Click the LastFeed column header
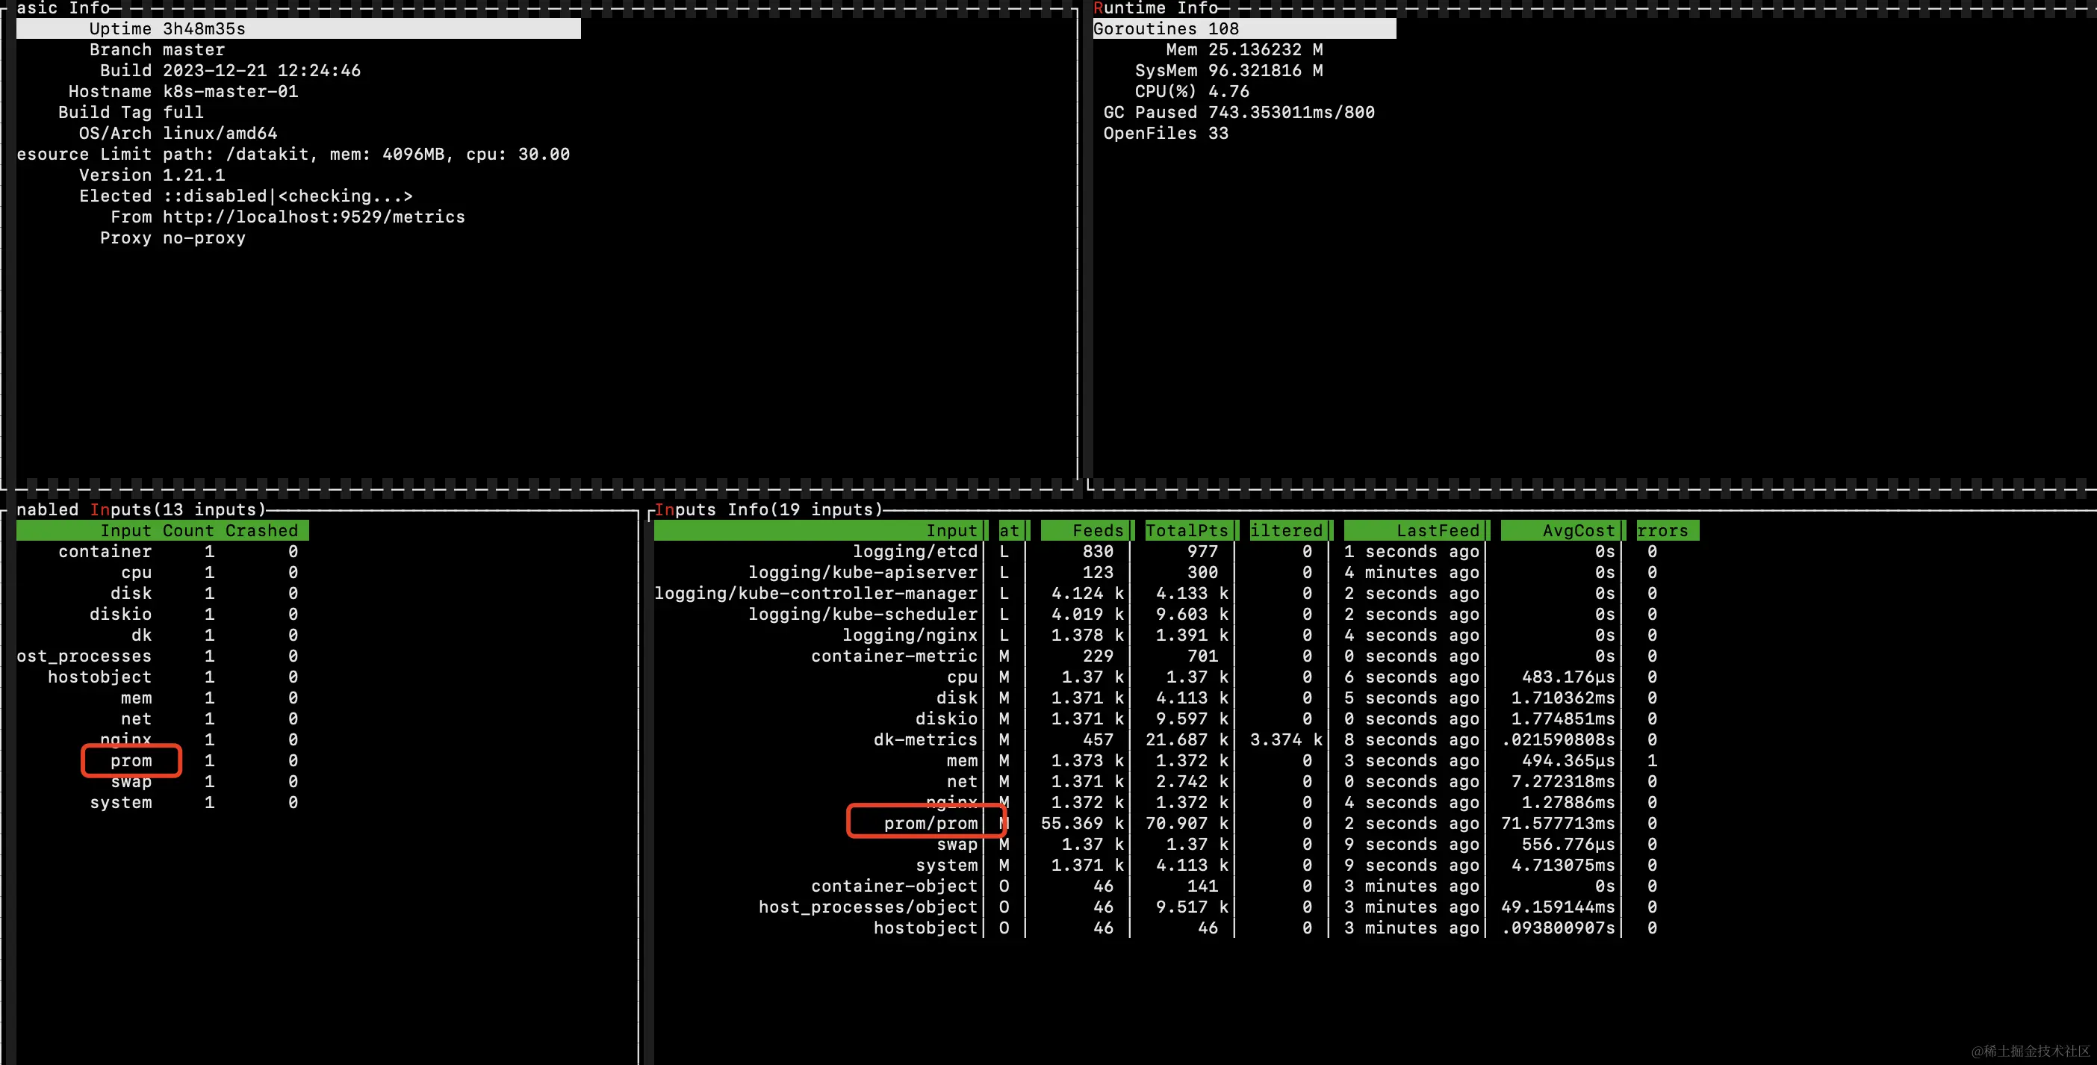 [1438, 531]
